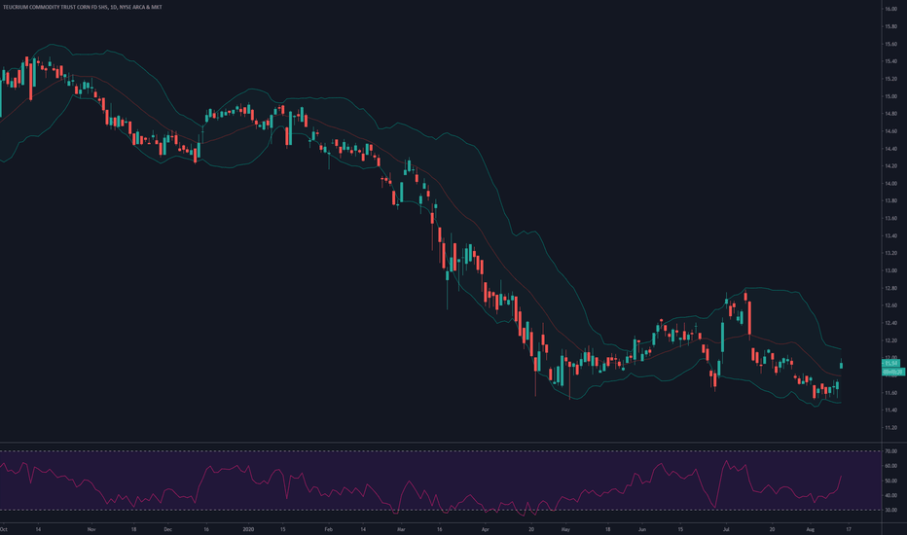
Task: Click the Aug label on the time axis
Action: [x=810, y=529]
